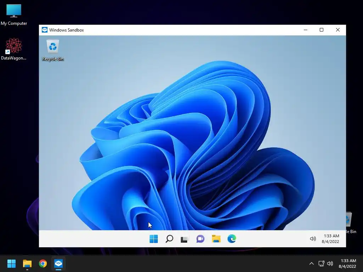Open Recycle Bin inside the Windows Sandbox

[53, 50]
